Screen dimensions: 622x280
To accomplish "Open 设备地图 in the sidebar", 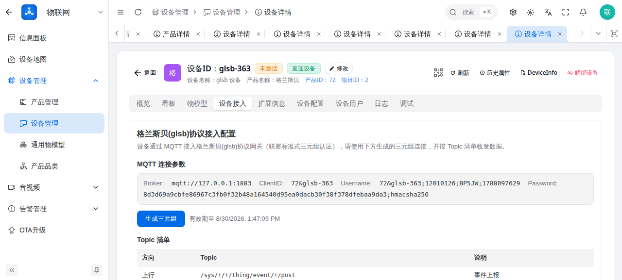I will [x=54, y=59].
